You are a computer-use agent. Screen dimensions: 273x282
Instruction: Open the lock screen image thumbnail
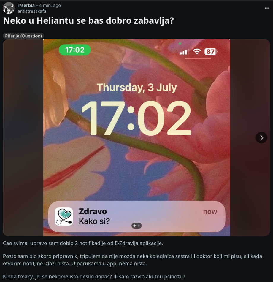[x=137, y=137]
